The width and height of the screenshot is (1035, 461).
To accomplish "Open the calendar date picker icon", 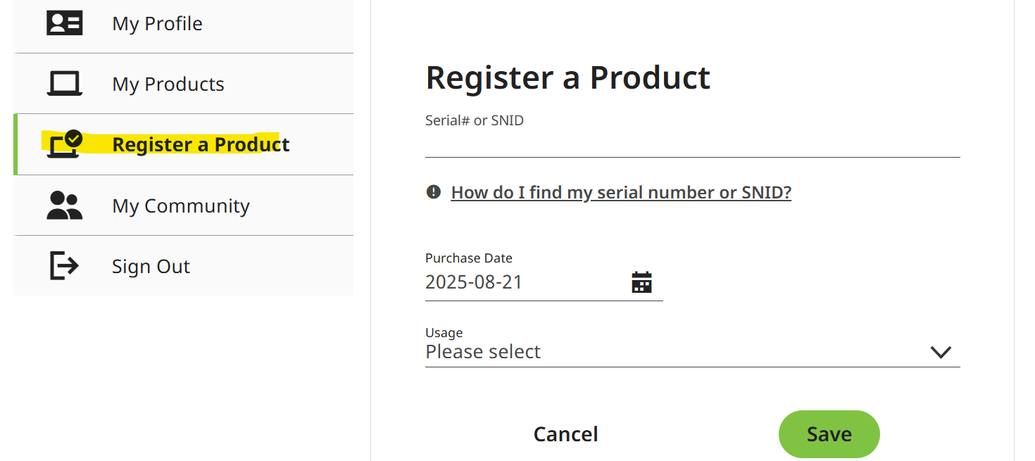I will [641, 282].
